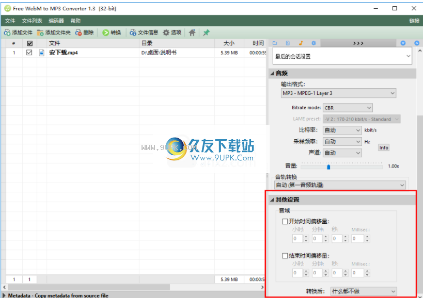
Task: Click the green pin icon in the toolbar
Action: pos(207,32)
